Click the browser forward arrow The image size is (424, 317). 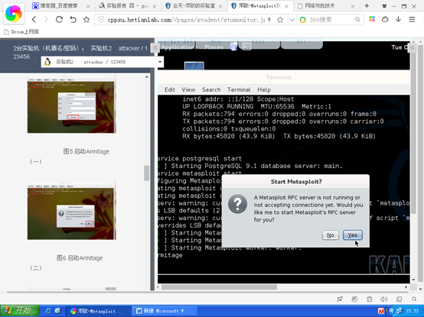tap(46, 19)
